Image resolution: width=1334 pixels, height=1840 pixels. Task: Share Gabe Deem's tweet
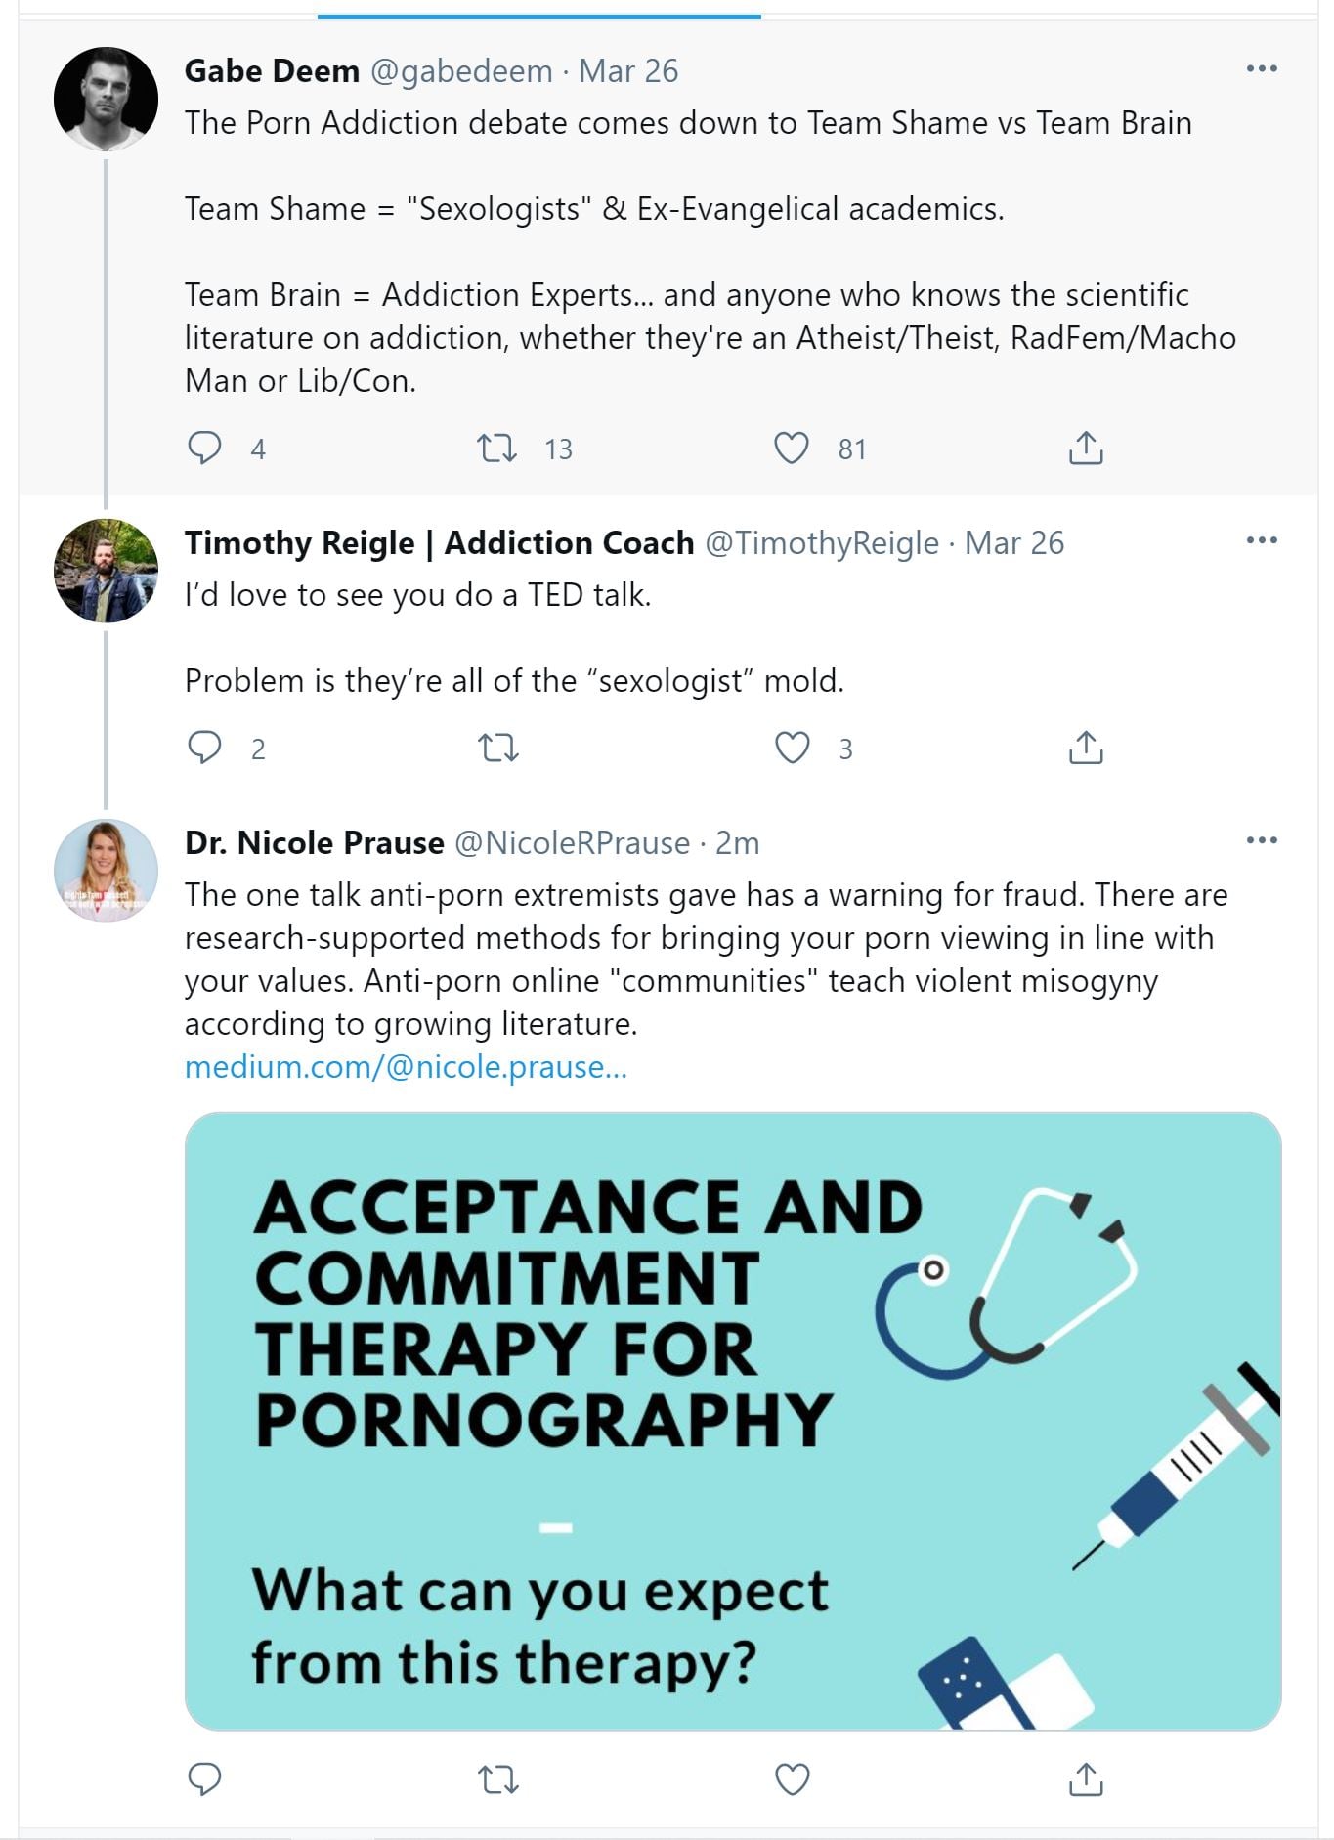1085,449
